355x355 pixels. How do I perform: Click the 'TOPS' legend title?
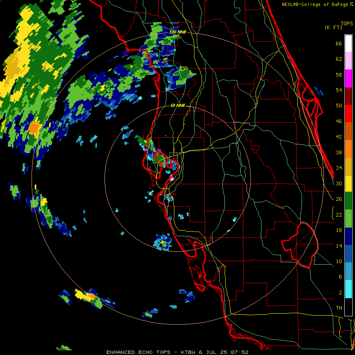click(x=347, y=24)
